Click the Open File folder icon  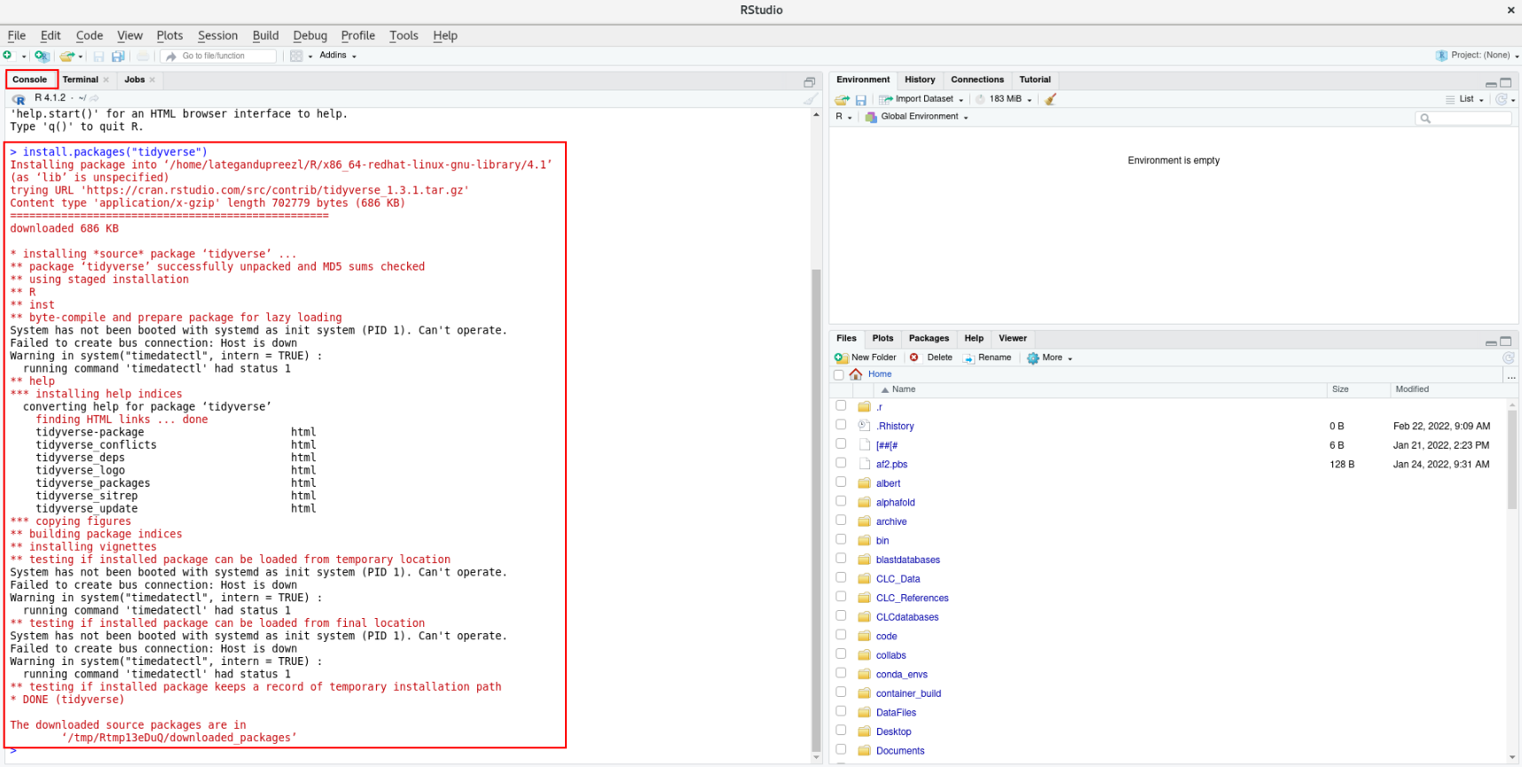click(x=67, y=56)
